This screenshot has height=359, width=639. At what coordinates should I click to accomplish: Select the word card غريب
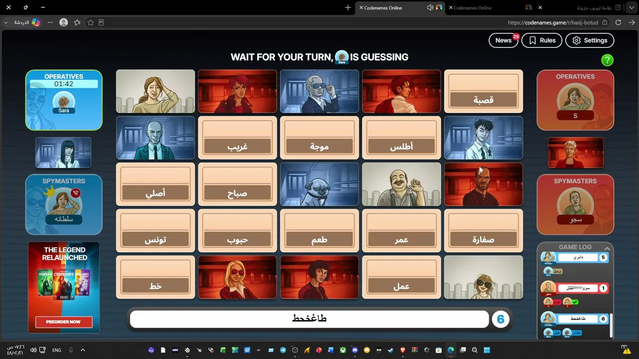click(x=238, y=138)
